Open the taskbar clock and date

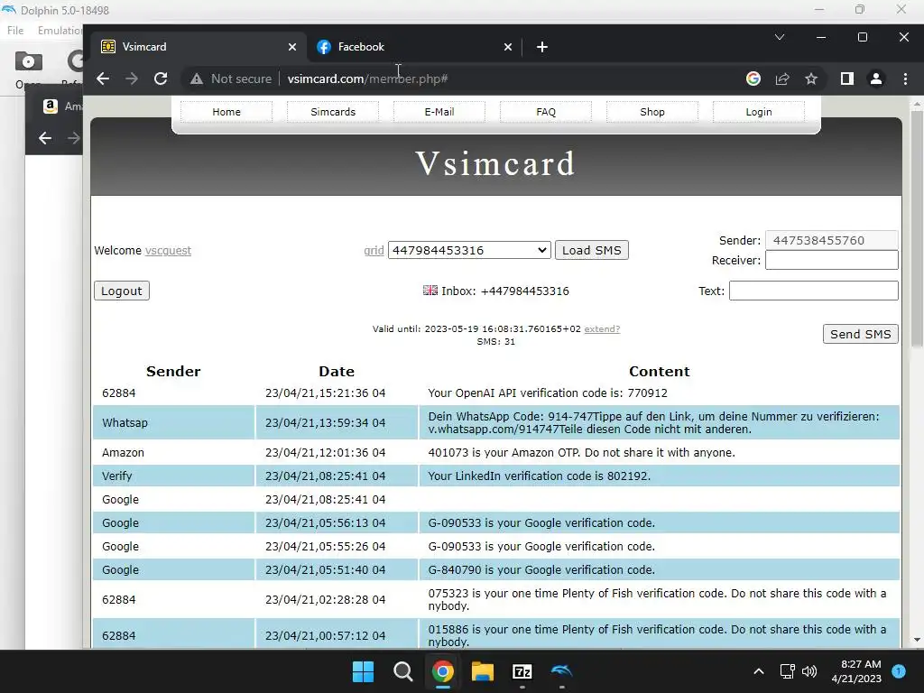[856, 671]
